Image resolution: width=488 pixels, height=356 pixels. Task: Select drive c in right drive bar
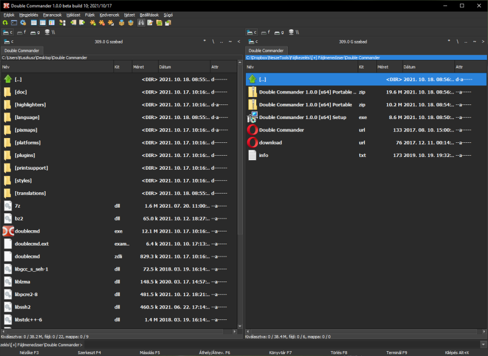252,32
